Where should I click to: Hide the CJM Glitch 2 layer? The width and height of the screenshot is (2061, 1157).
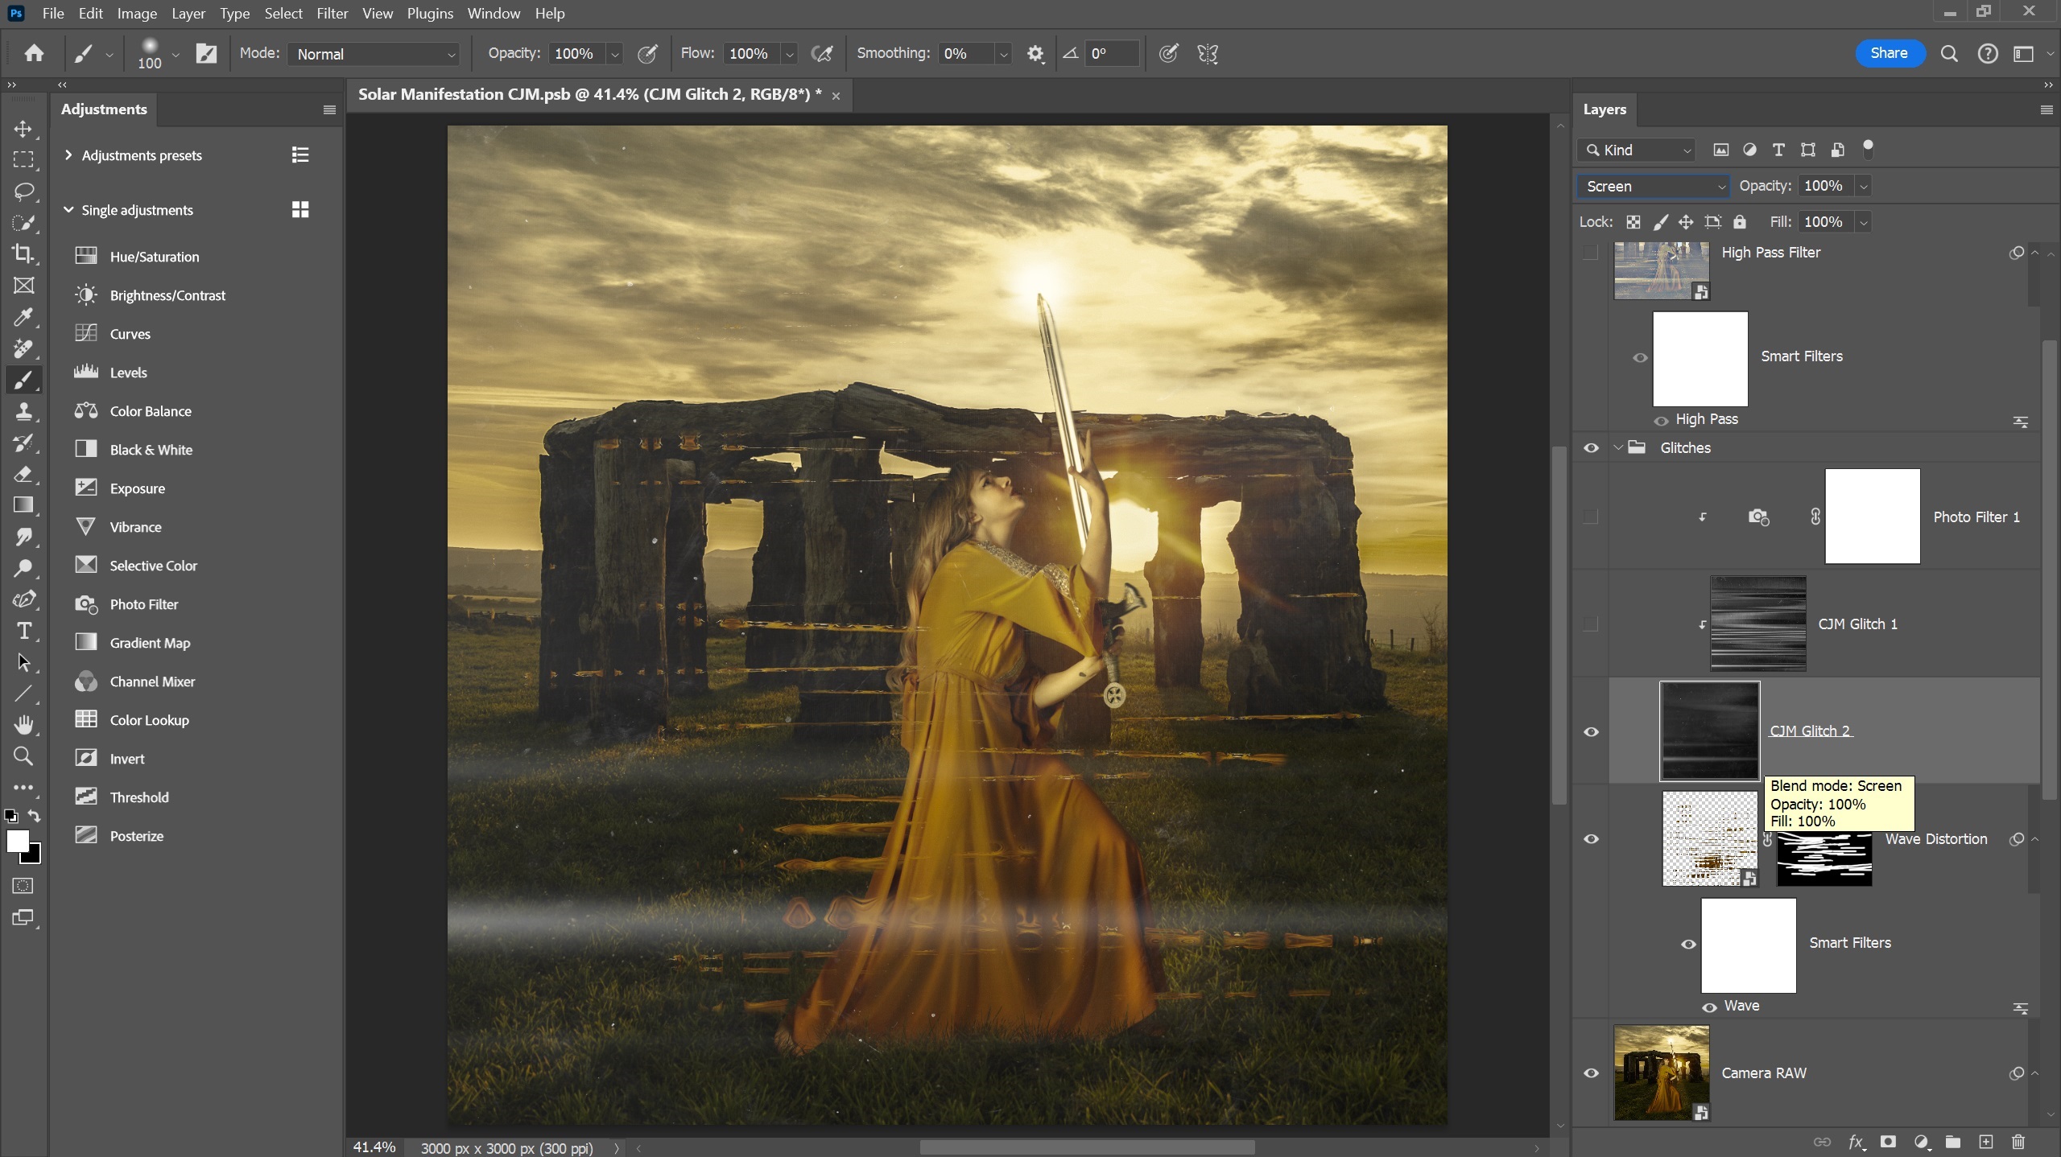point(1591,731)
